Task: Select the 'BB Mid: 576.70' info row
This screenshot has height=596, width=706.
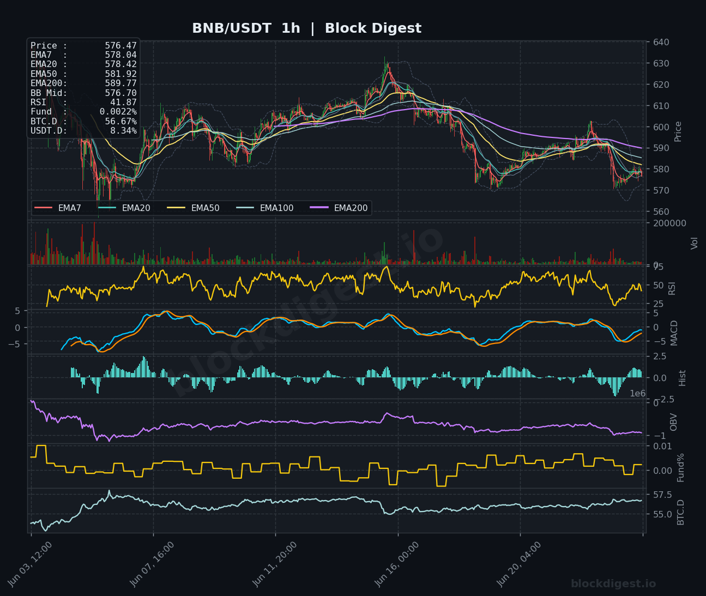Action: point(83,93)
